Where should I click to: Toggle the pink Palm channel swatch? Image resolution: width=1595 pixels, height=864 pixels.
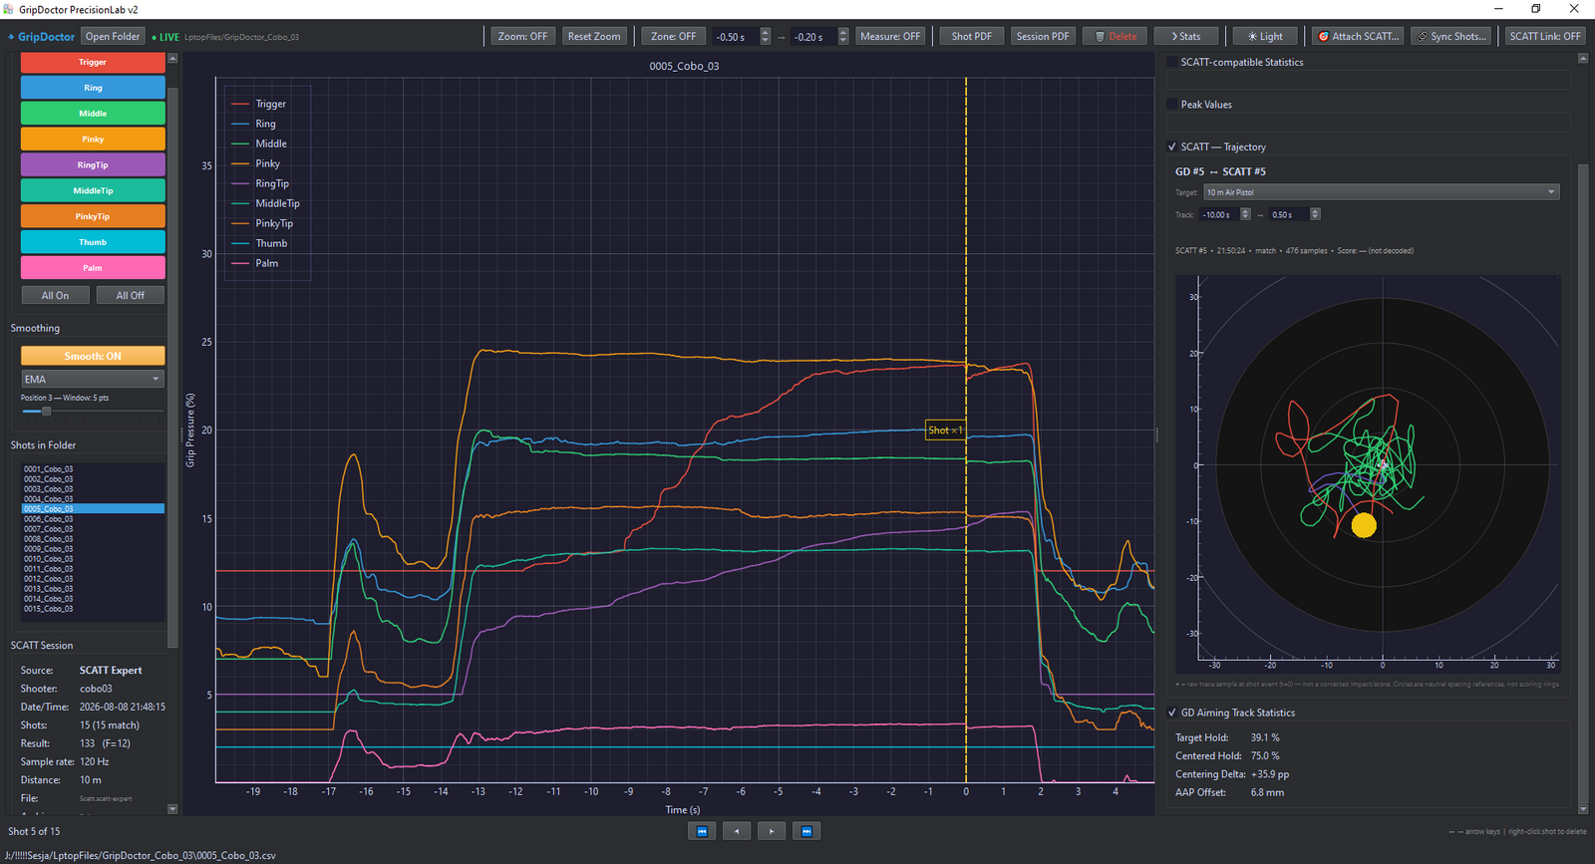(x=93, y=268)
